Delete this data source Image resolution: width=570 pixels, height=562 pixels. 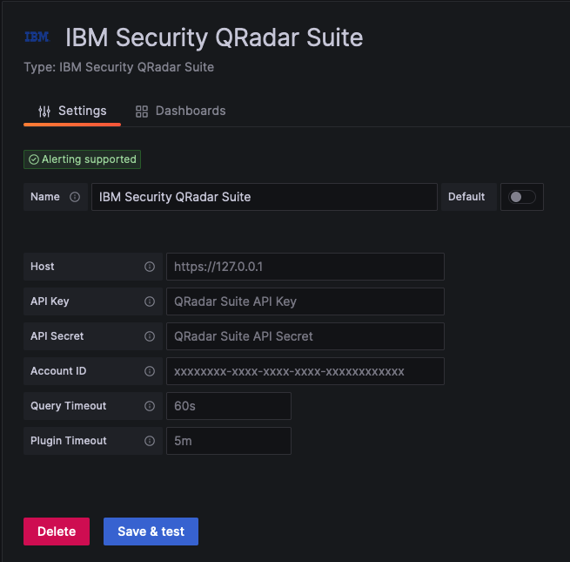click(x=57, y=532)
